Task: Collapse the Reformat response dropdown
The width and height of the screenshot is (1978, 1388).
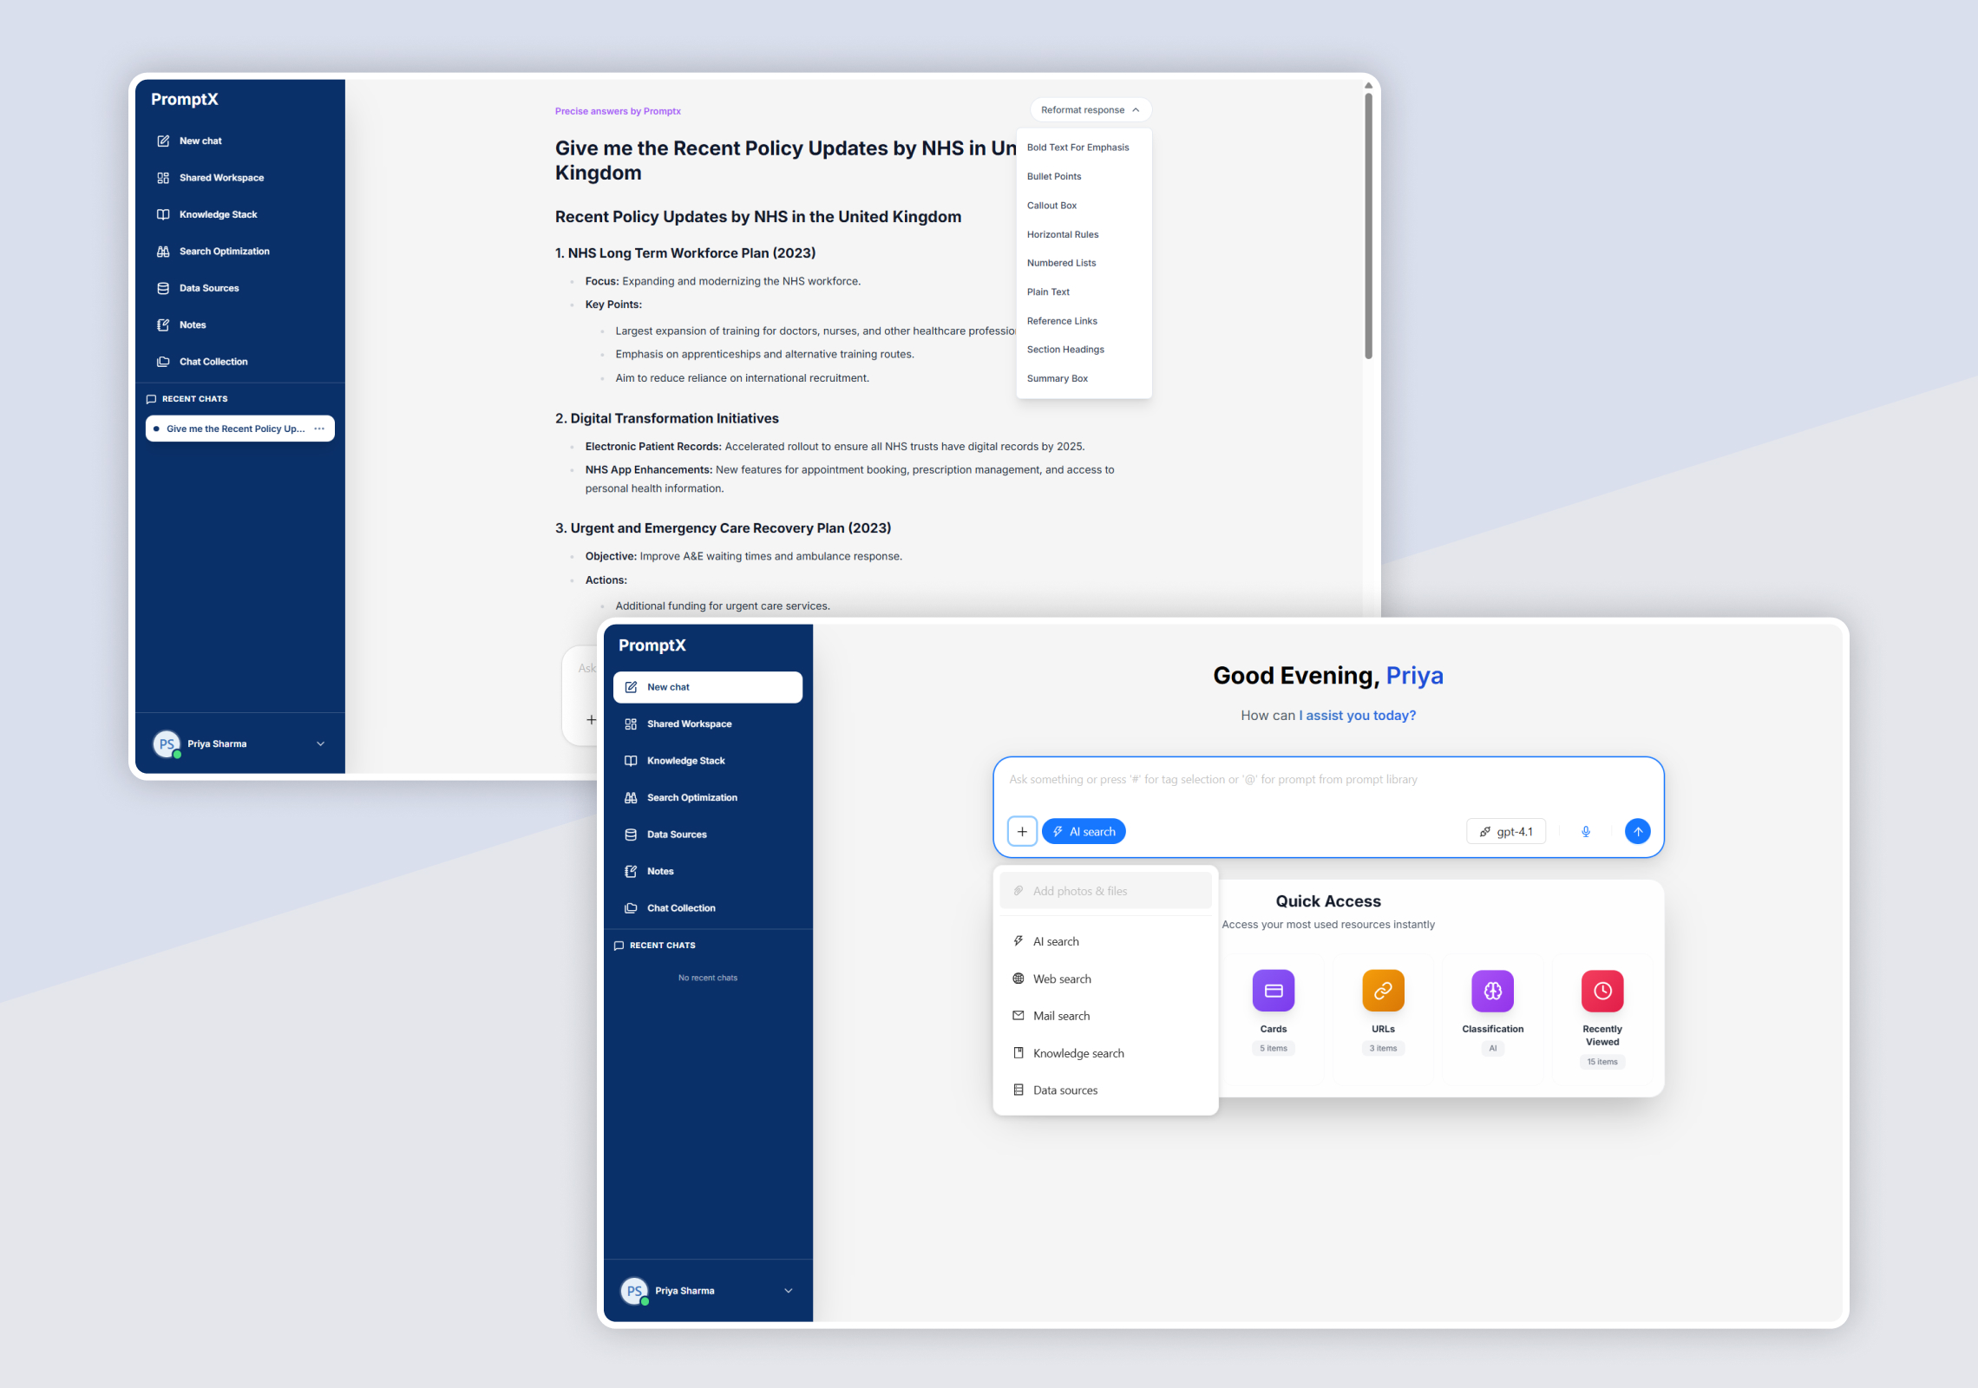Action: point(1091,110)
